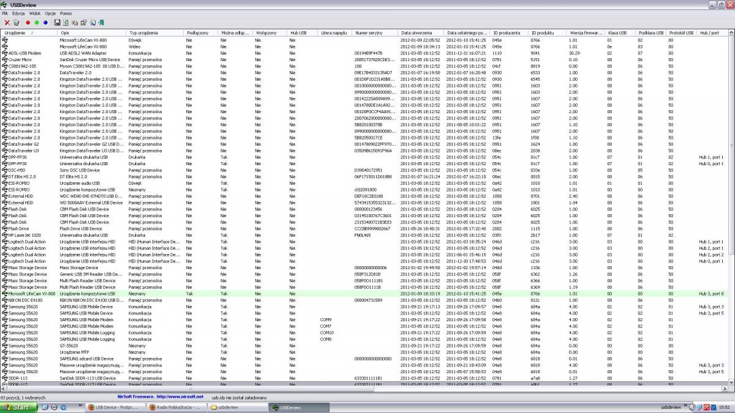Click the refresh toolbar icon
Viewport: 735px width, 413px height.
[66, 23]
